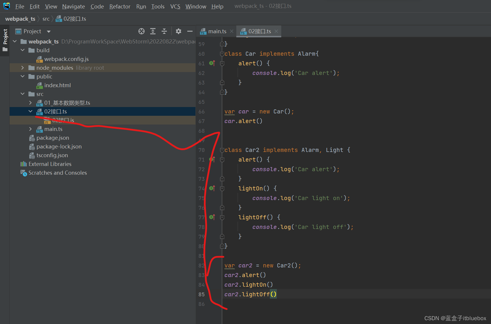Click src in the breadcrumb bar

click(x=46, y=19)
